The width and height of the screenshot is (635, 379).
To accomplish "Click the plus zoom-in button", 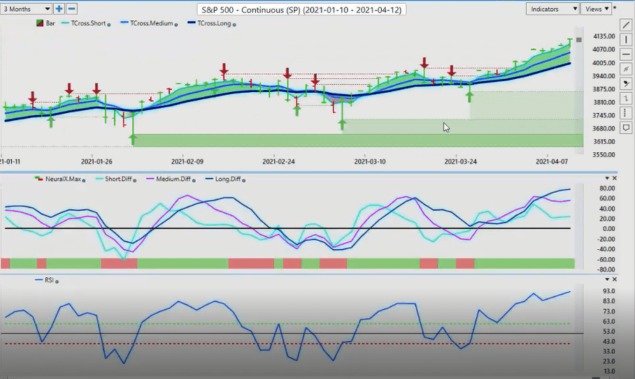I will pyautogui.click(x=59, y=8).
